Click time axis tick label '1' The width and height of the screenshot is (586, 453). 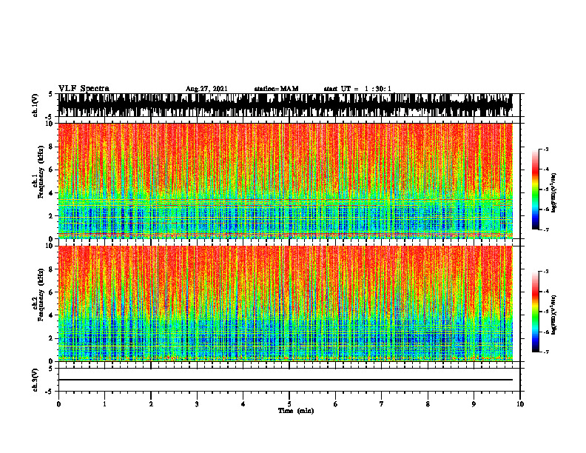[x=104, y=404]
